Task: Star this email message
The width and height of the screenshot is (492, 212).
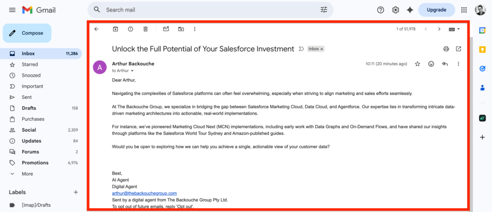Action: [418, 64]
